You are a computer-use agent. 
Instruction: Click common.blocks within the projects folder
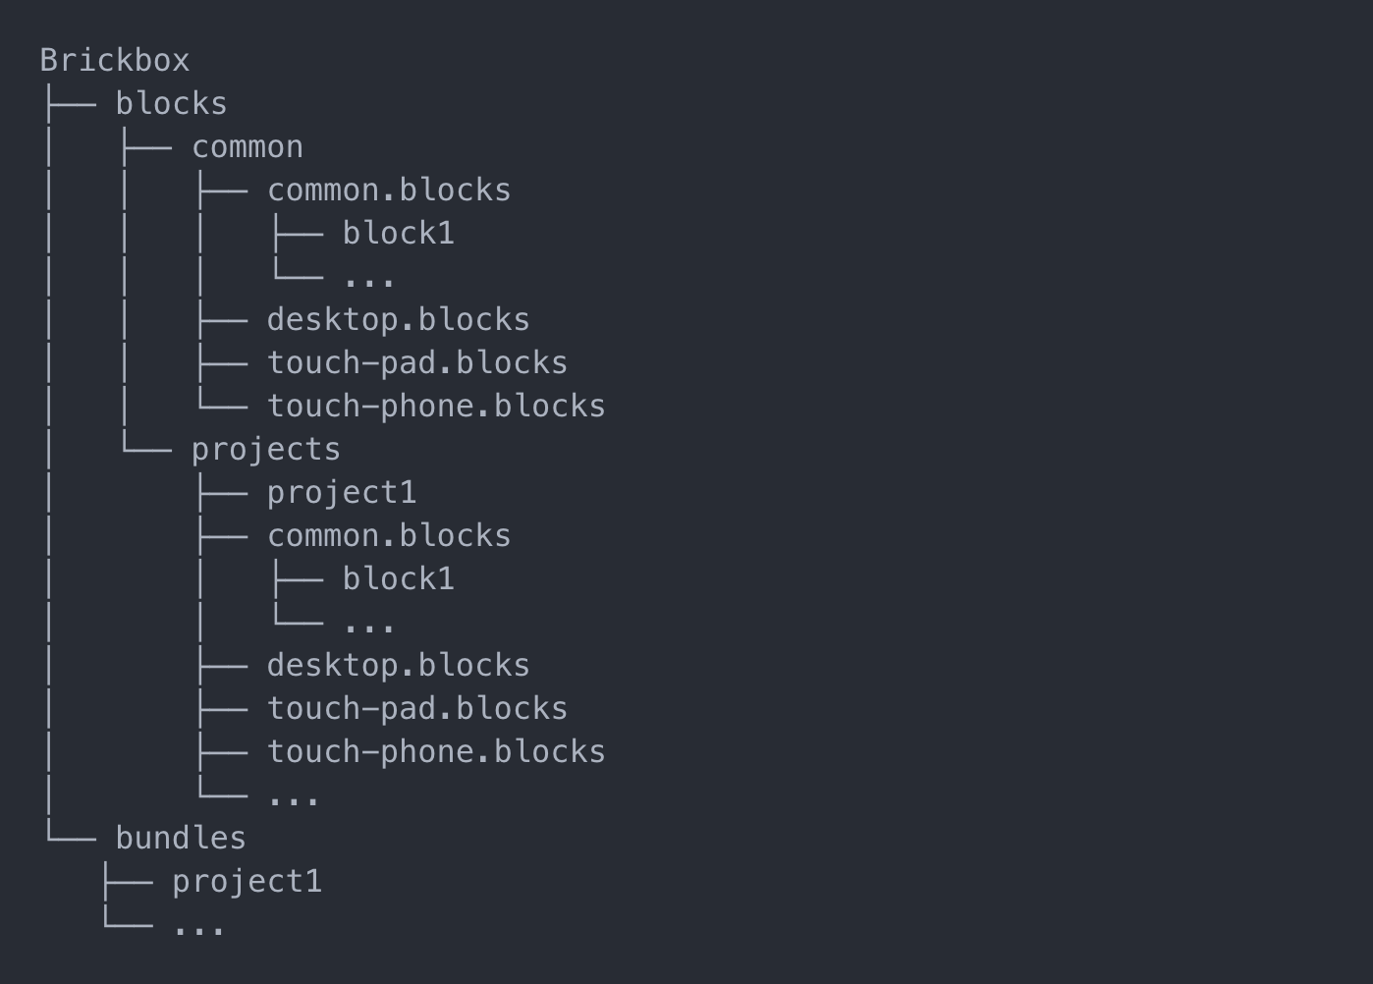click(x=389, y=536)
